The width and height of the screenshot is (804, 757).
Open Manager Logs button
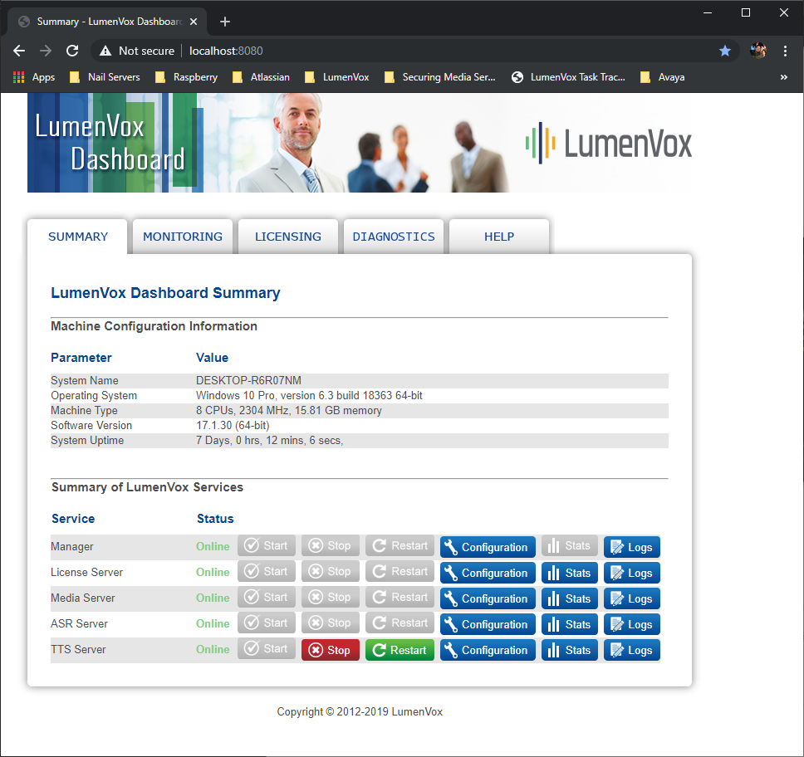[x=631, y=547]
